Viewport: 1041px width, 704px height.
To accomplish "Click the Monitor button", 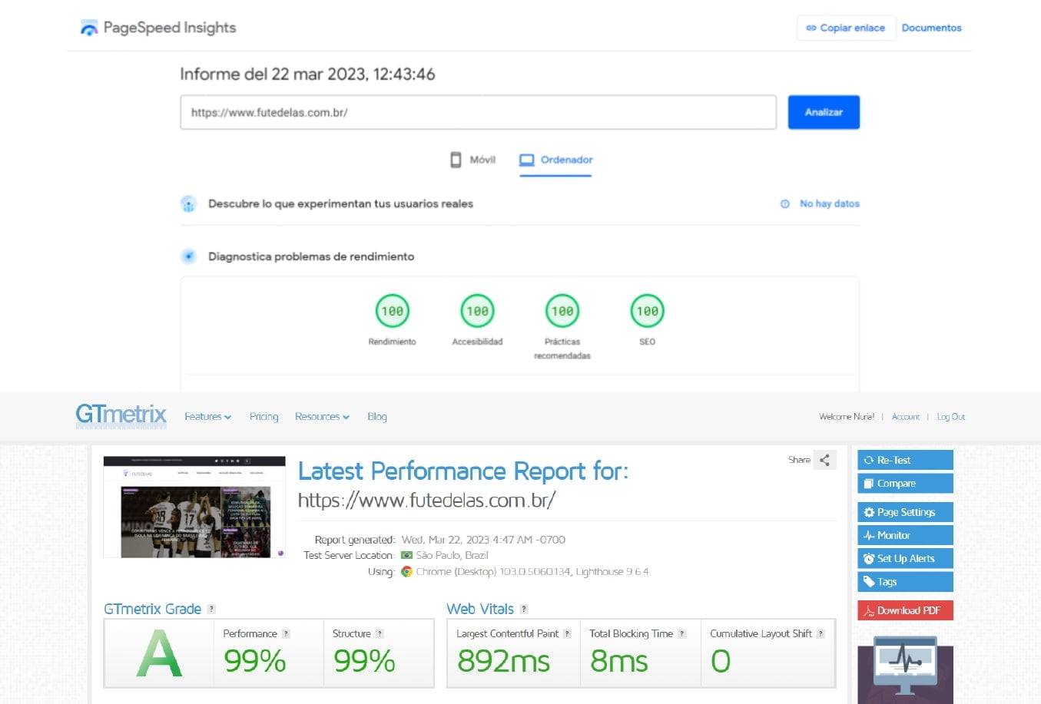I will tap(905, 535).
